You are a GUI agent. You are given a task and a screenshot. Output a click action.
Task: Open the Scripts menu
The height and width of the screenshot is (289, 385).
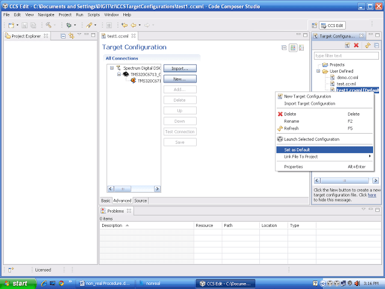tap(94, 14)
